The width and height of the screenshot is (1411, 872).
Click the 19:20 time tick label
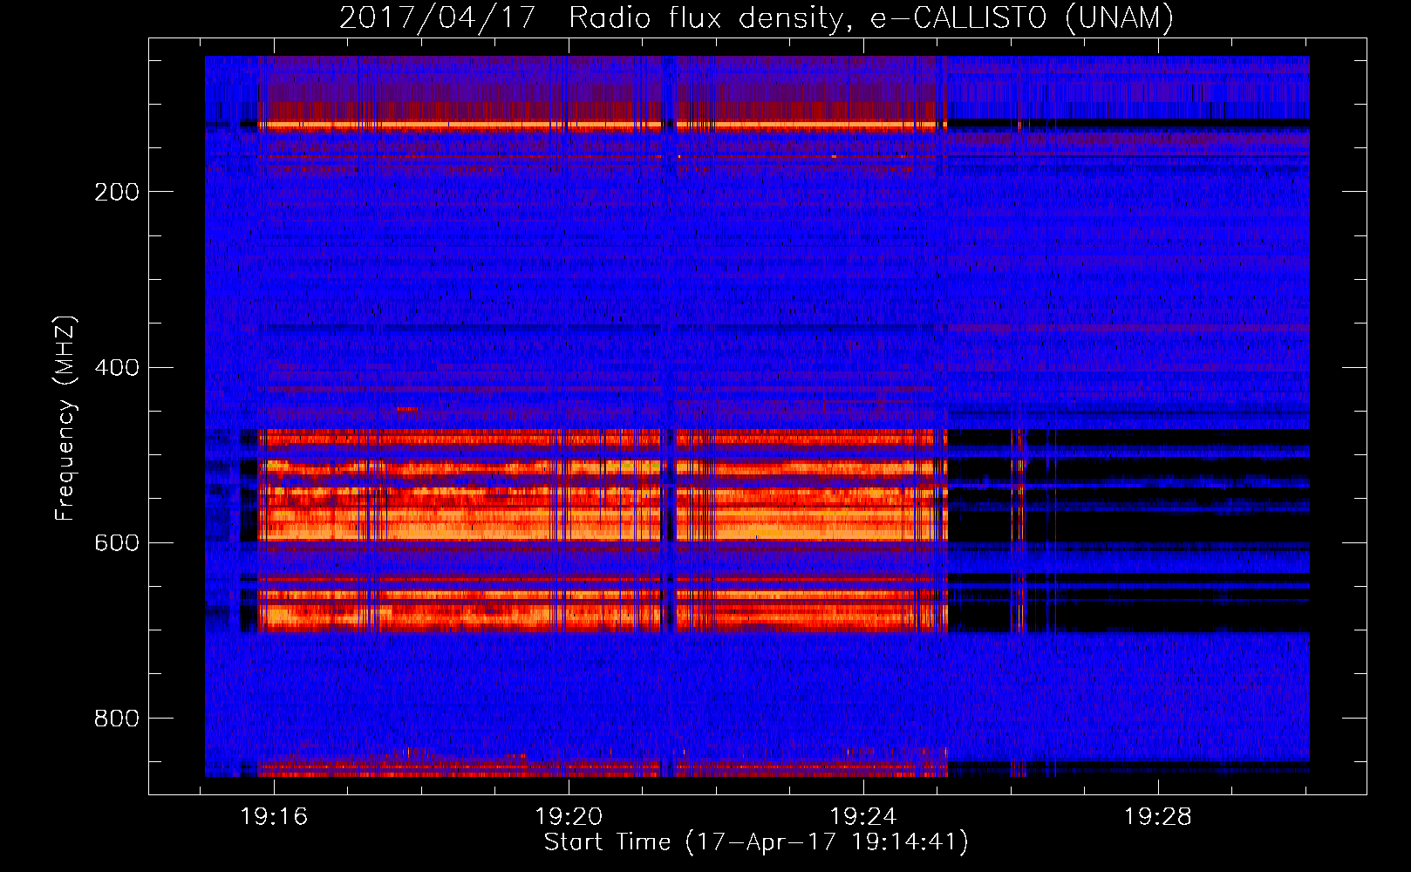(x=569, y=817)
